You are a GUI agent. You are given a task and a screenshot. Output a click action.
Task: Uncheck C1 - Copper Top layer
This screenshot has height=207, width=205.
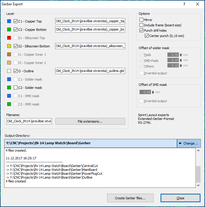[16, 21]
